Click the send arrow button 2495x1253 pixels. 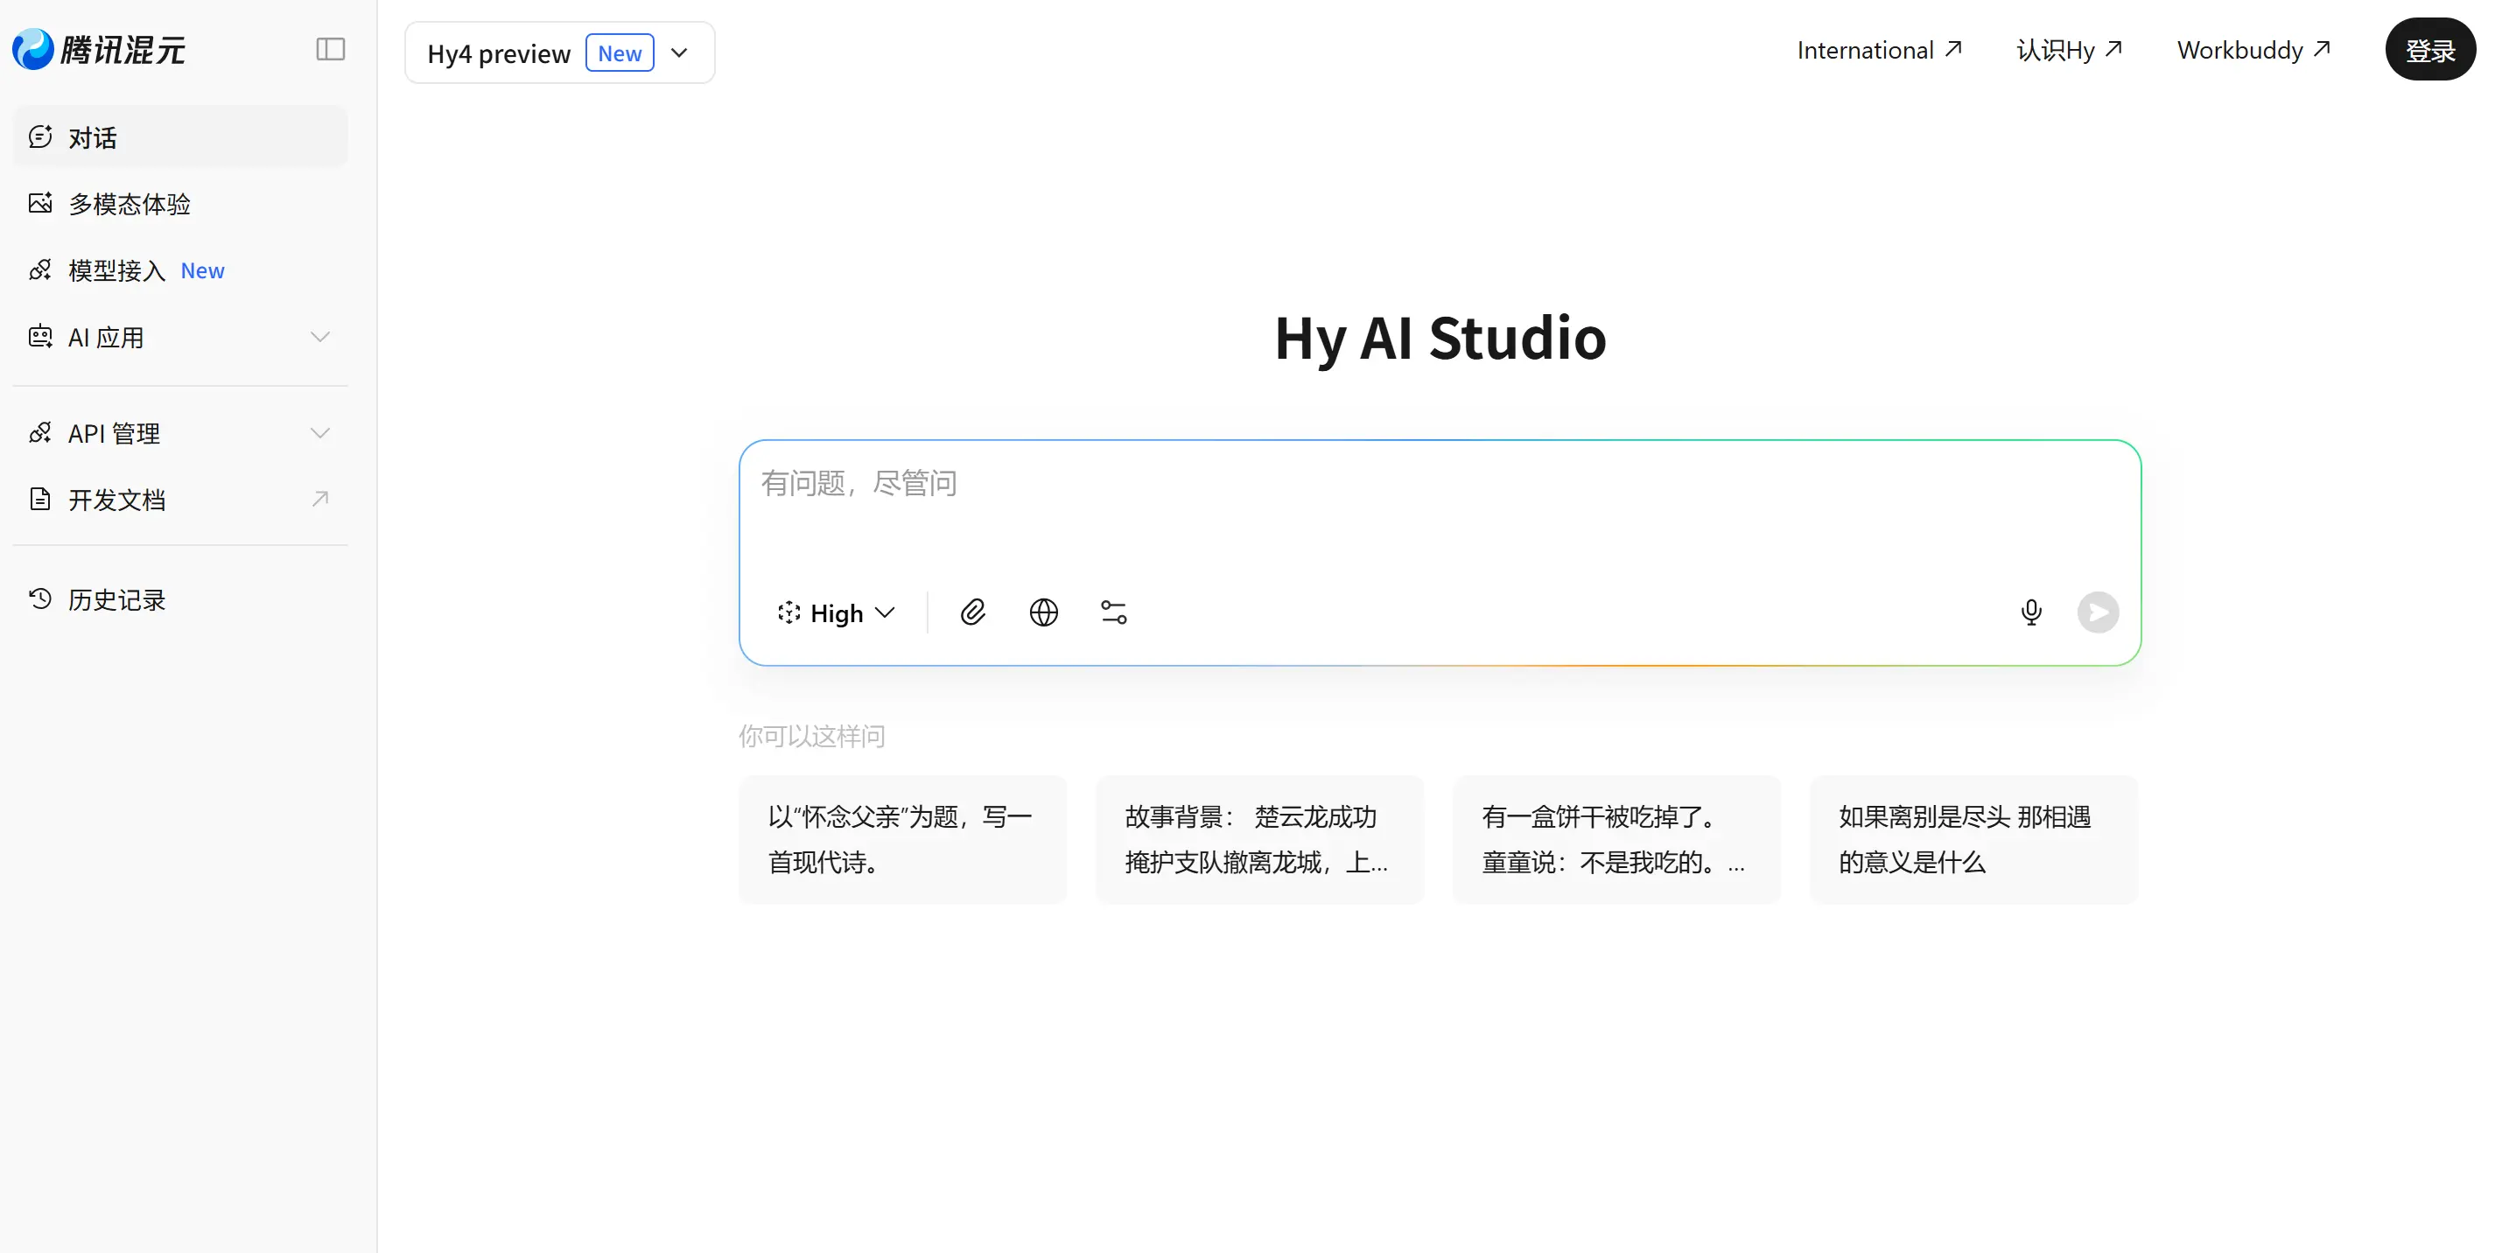coord(2098,612)
